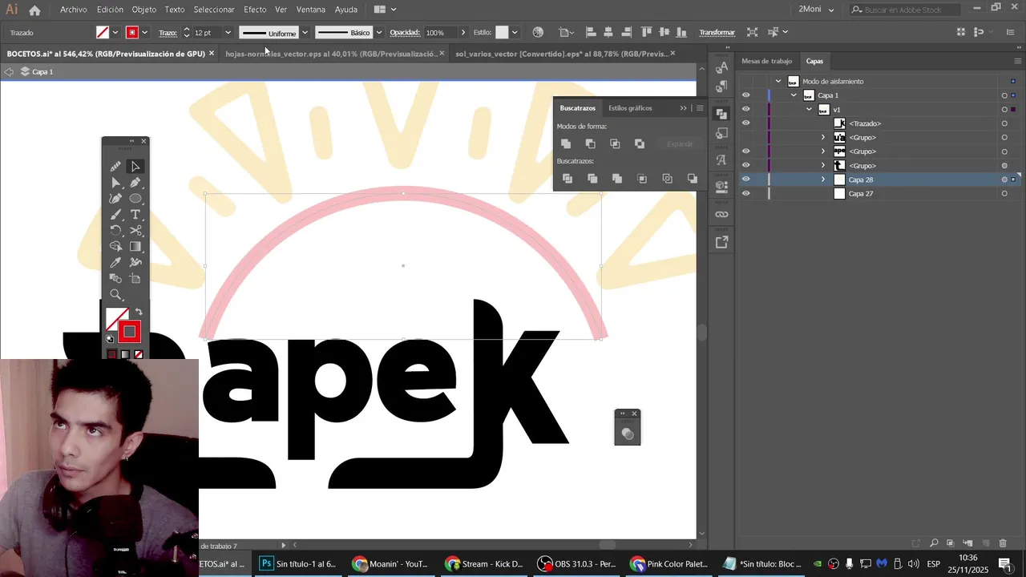Open the Efecto menu
Screen dimensions: 1026x577
pos(255,10)
